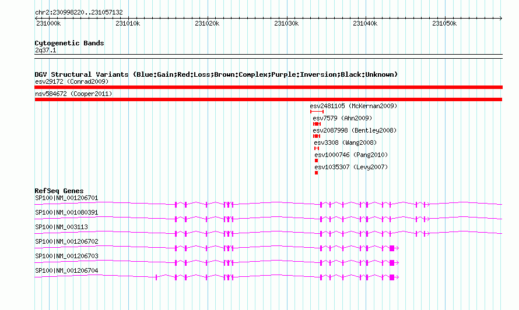Click the RefSeq Genes track title
This screenshot has width=519, height=310.
pyautogui.click(x=59, y=191)
